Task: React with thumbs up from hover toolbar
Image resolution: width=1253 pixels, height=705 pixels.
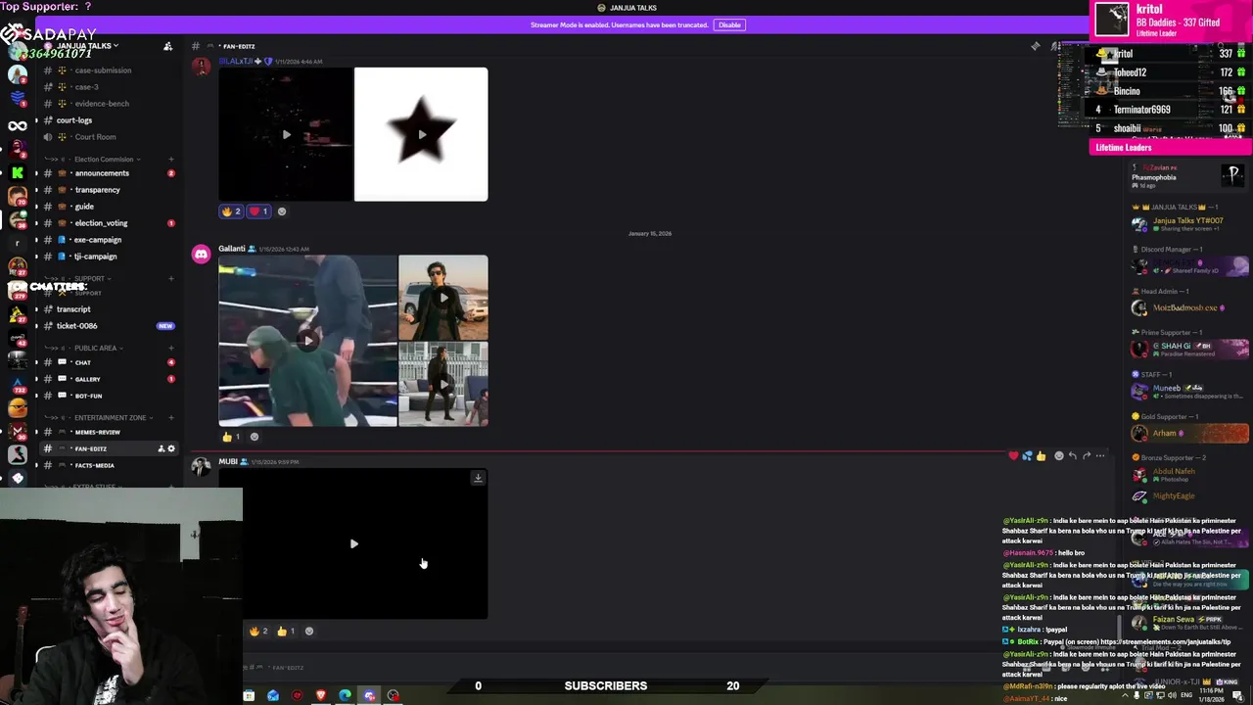Action: (x=1041, y=455)
